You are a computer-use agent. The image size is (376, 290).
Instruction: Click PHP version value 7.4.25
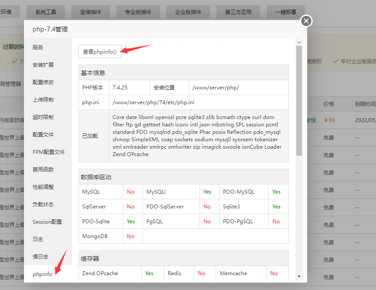point(120,88)
